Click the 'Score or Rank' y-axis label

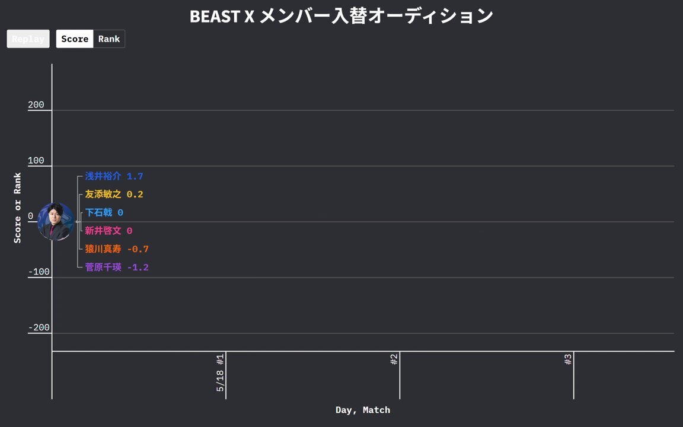pos(18,208)
